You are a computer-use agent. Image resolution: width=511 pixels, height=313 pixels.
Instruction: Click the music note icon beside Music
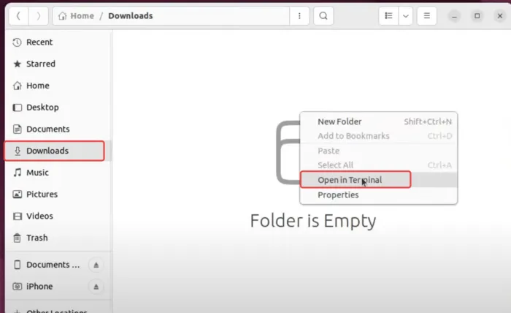point(17,173)
